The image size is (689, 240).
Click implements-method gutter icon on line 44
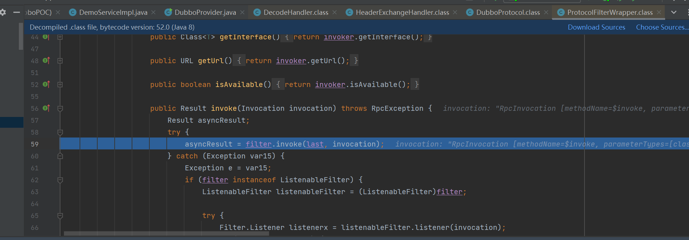pos(46,37)
